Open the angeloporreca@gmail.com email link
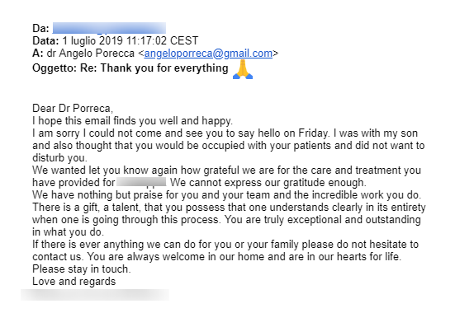 (208, 54)
